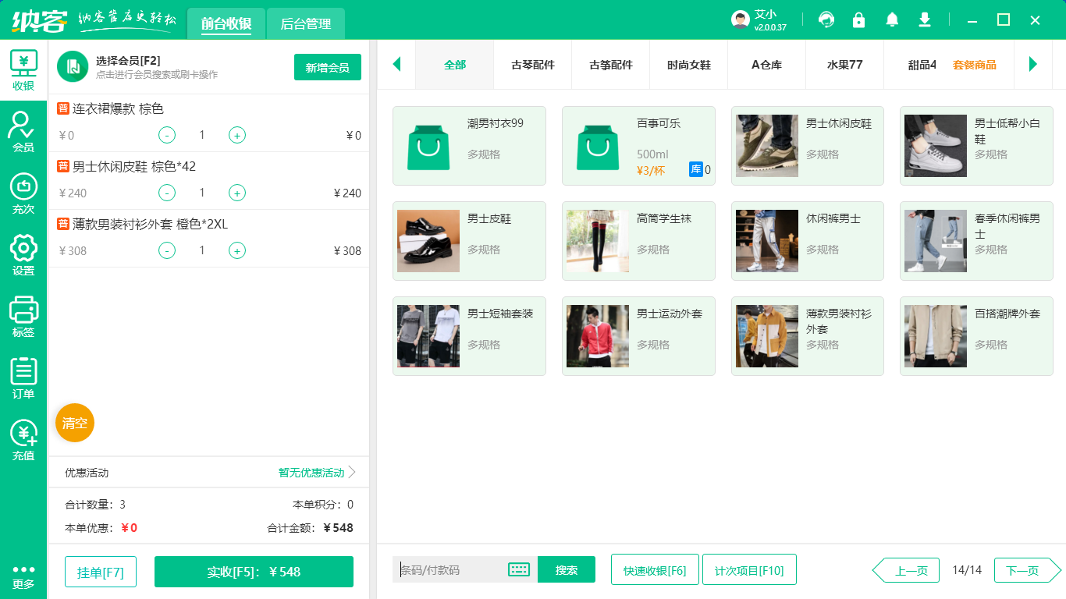The width and height of the screenshot is (1066, 599).
Task: Add the 男士休闲皮鞋 product card
Action: coord(808,146)
